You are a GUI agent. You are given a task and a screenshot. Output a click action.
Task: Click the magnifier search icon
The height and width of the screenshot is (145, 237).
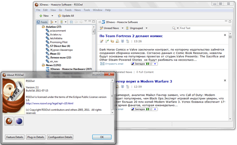click(174, 28)
